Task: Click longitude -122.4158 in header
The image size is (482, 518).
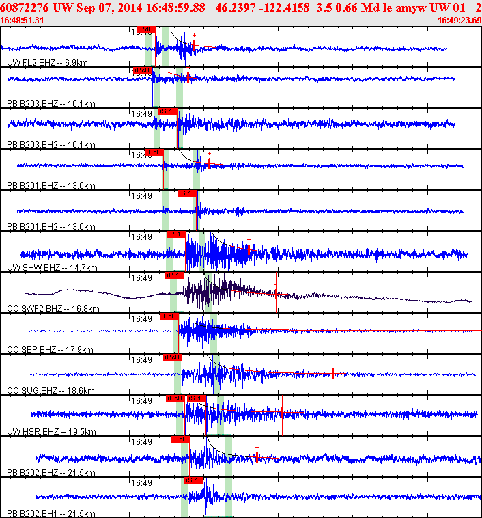Action: [285, 8]
